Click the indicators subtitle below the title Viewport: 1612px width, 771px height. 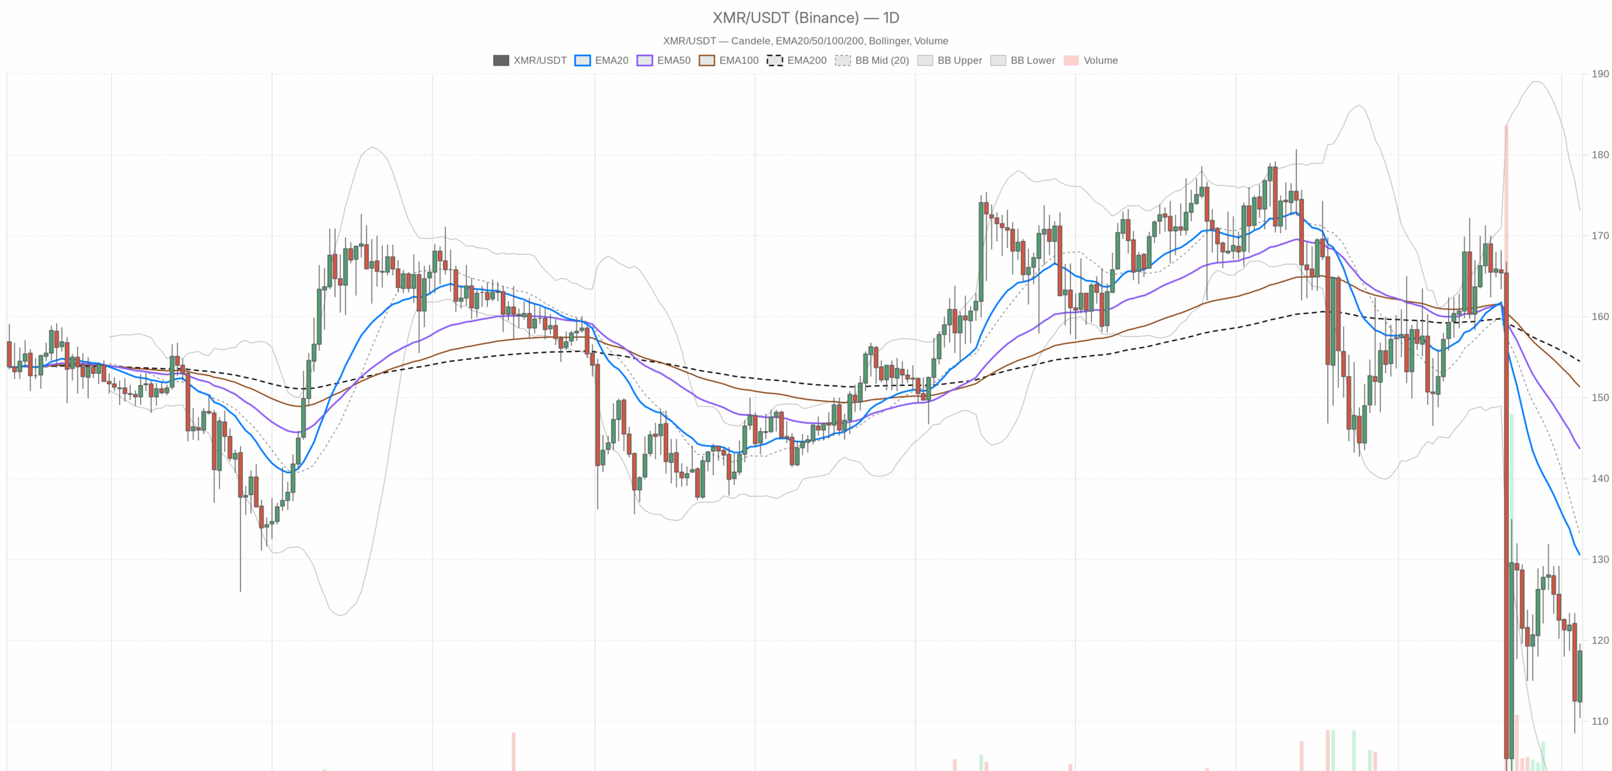tap(806, 40)
